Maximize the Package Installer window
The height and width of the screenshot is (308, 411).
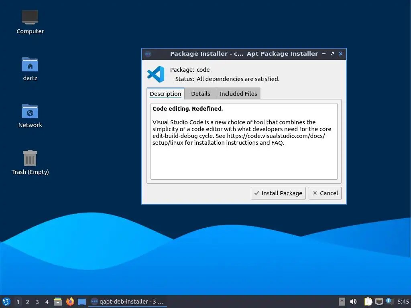[x=332, y=54]
